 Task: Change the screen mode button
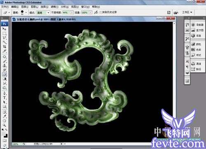pyautogui.click(x=5, y=146)
